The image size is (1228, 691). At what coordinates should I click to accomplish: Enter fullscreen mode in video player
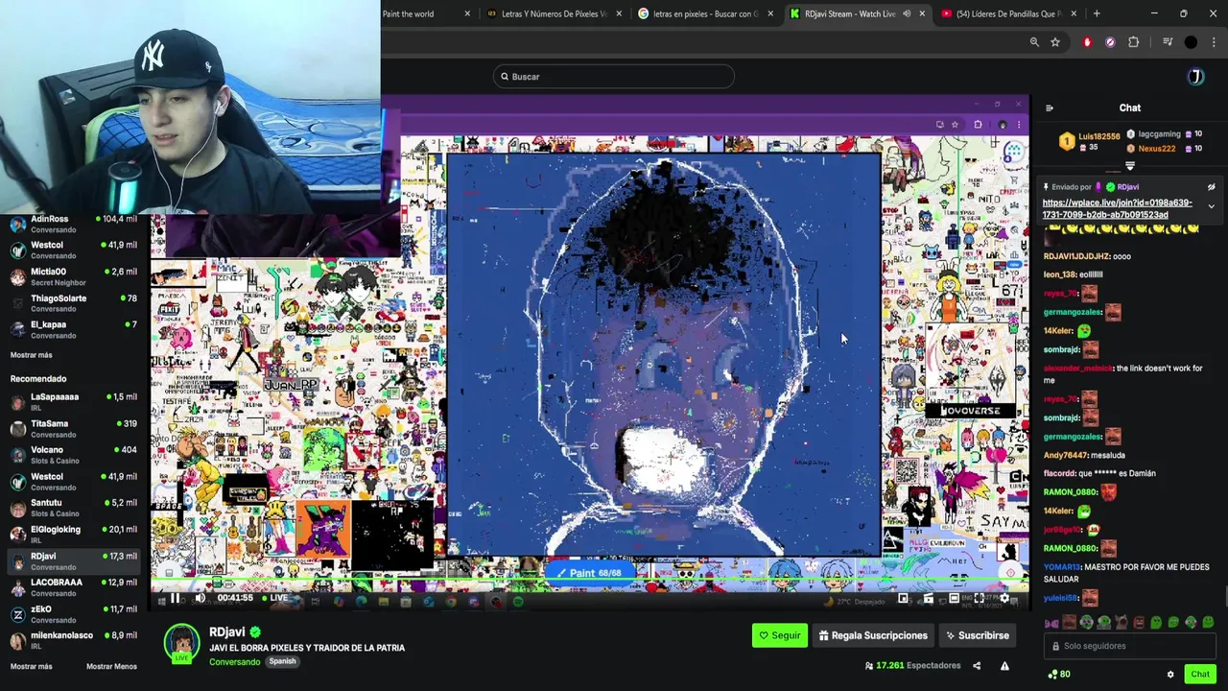click(x=980, y=598)
